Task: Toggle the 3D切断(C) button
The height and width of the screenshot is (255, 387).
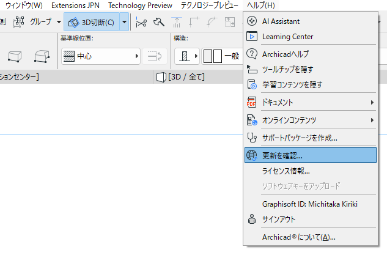Action: (92, 22)
